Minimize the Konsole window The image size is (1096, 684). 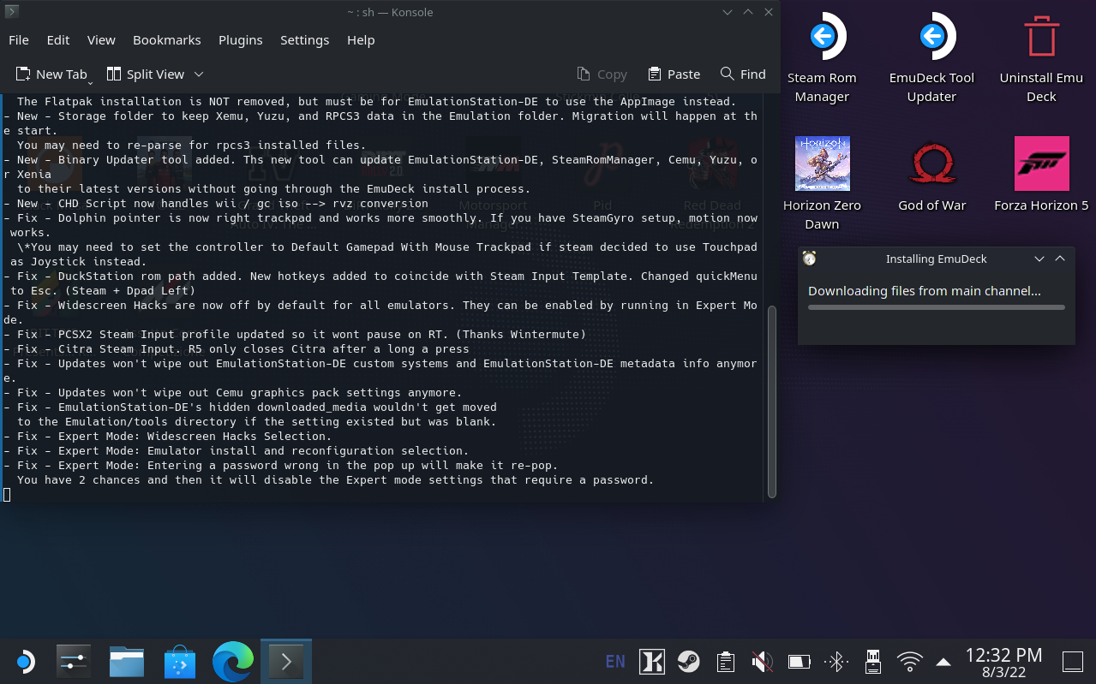(728, 12)
